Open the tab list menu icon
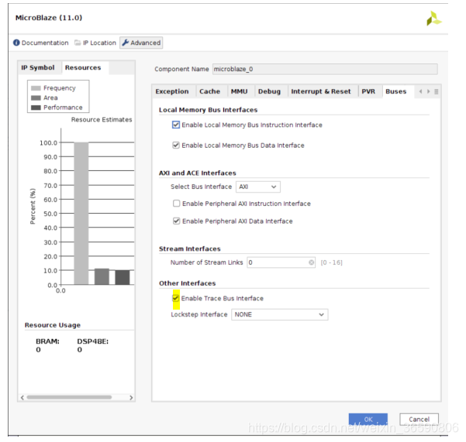Image resolution: width=466 pixels, height=442 pixels. pos(437,91)
